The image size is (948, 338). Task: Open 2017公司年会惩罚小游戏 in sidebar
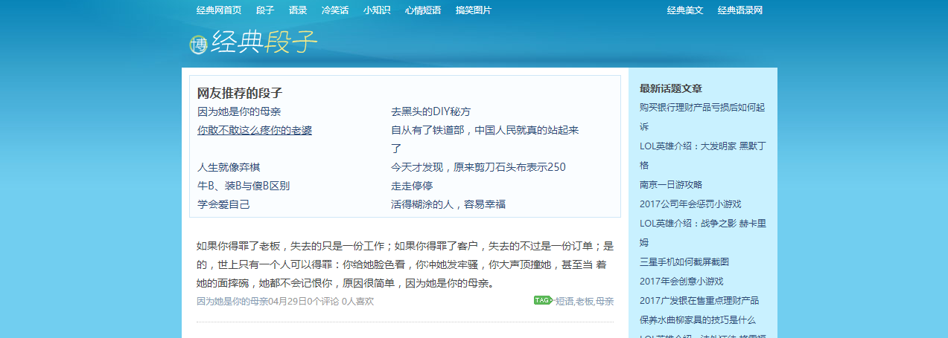click(690, 204)
